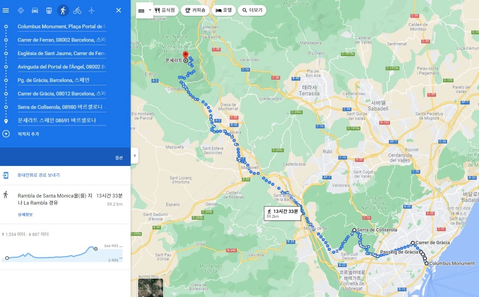The height and width of the screenshot is (297, 479).
Task: Choose the flight travel mode icon
Action: (x=91, y=10)
